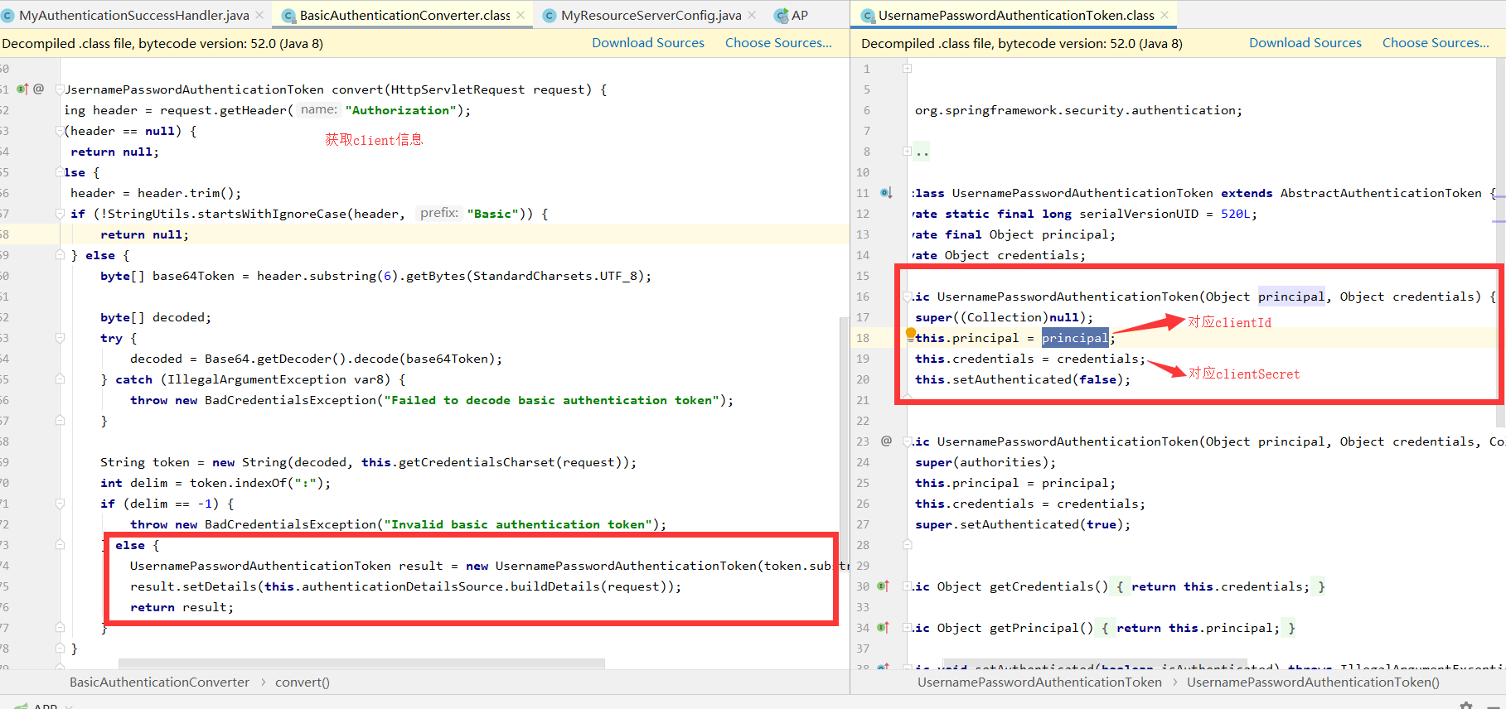Click MyResourceServerConfig.java tab file icon
This screenshot has height=709, width=1506.
[550, 15]
